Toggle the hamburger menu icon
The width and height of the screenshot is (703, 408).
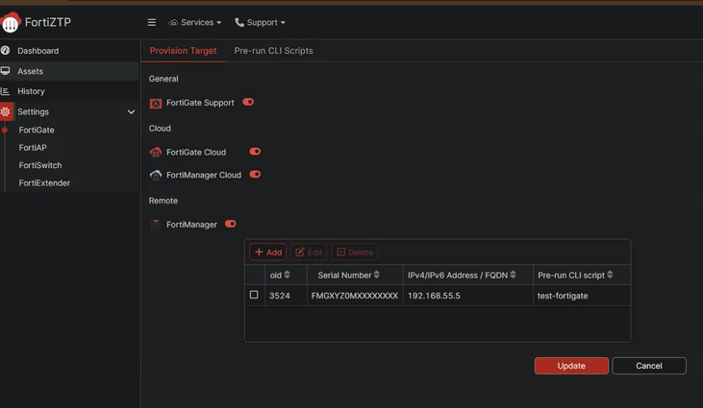pos(152,22)
